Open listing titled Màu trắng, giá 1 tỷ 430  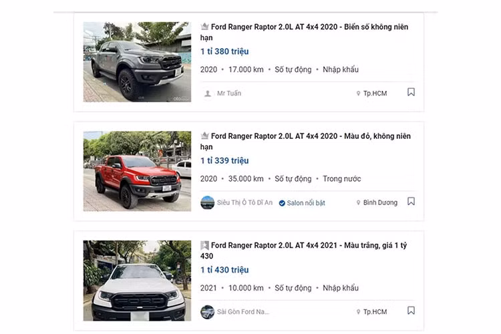pyautogui.click(x=303, y=251)
